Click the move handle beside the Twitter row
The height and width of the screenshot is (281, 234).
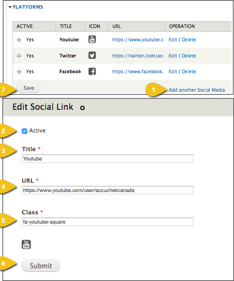click(x=19, y=56)
